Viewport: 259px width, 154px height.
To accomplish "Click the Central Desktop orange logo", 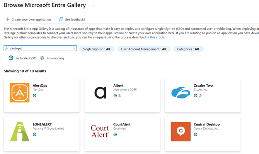I will [181, 132].
